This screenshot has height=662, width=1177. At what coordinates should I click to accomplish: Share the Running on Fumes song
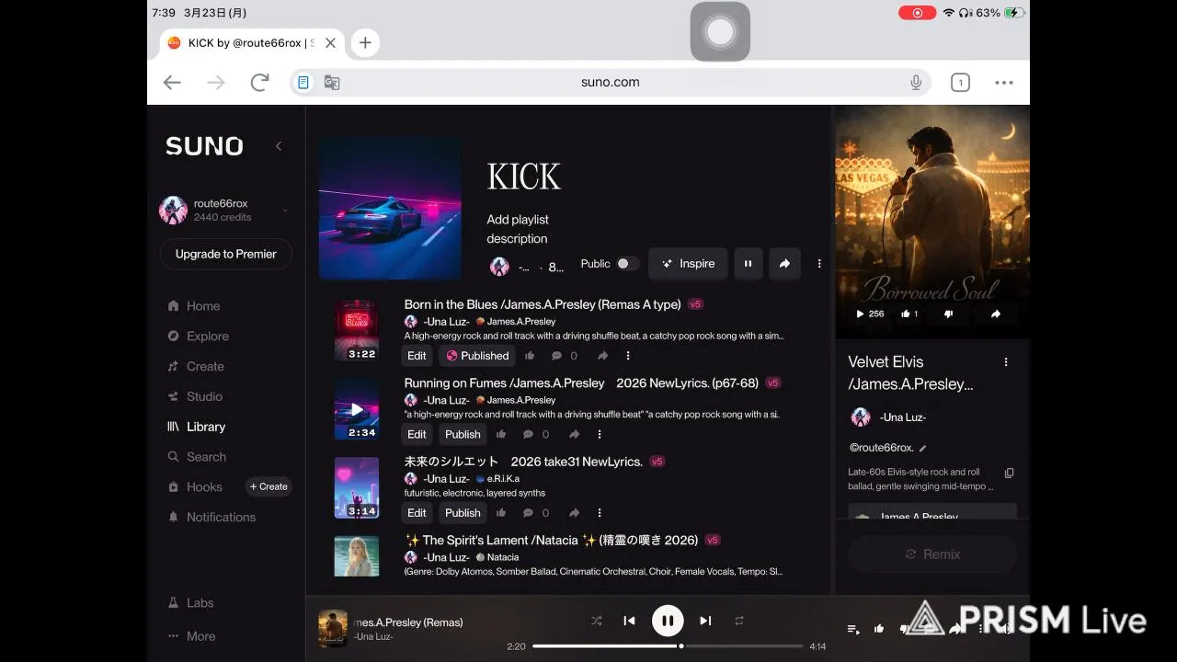click(574, 434)
